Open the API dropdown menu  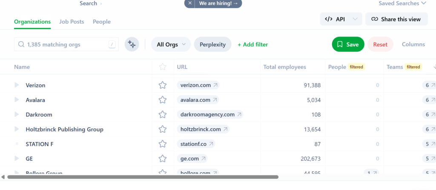(x=341, y=19)
